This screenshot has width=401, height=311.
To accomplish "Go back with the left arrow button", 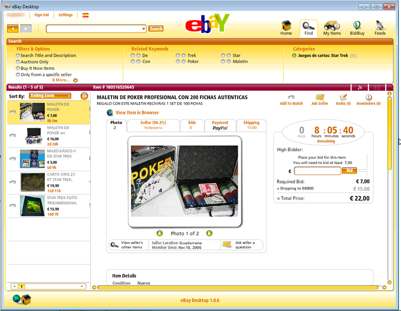I will pyautogui.click(x=13, y=29).
